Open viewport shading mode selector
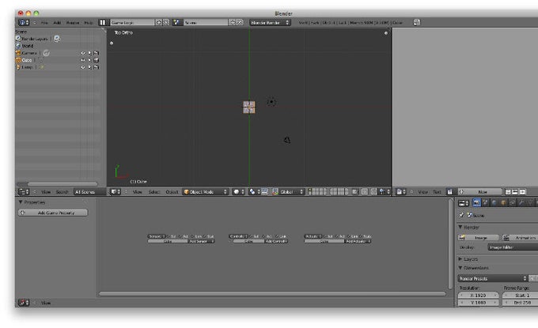This screenshot has width=538, height=328. [x=238, y=192]
